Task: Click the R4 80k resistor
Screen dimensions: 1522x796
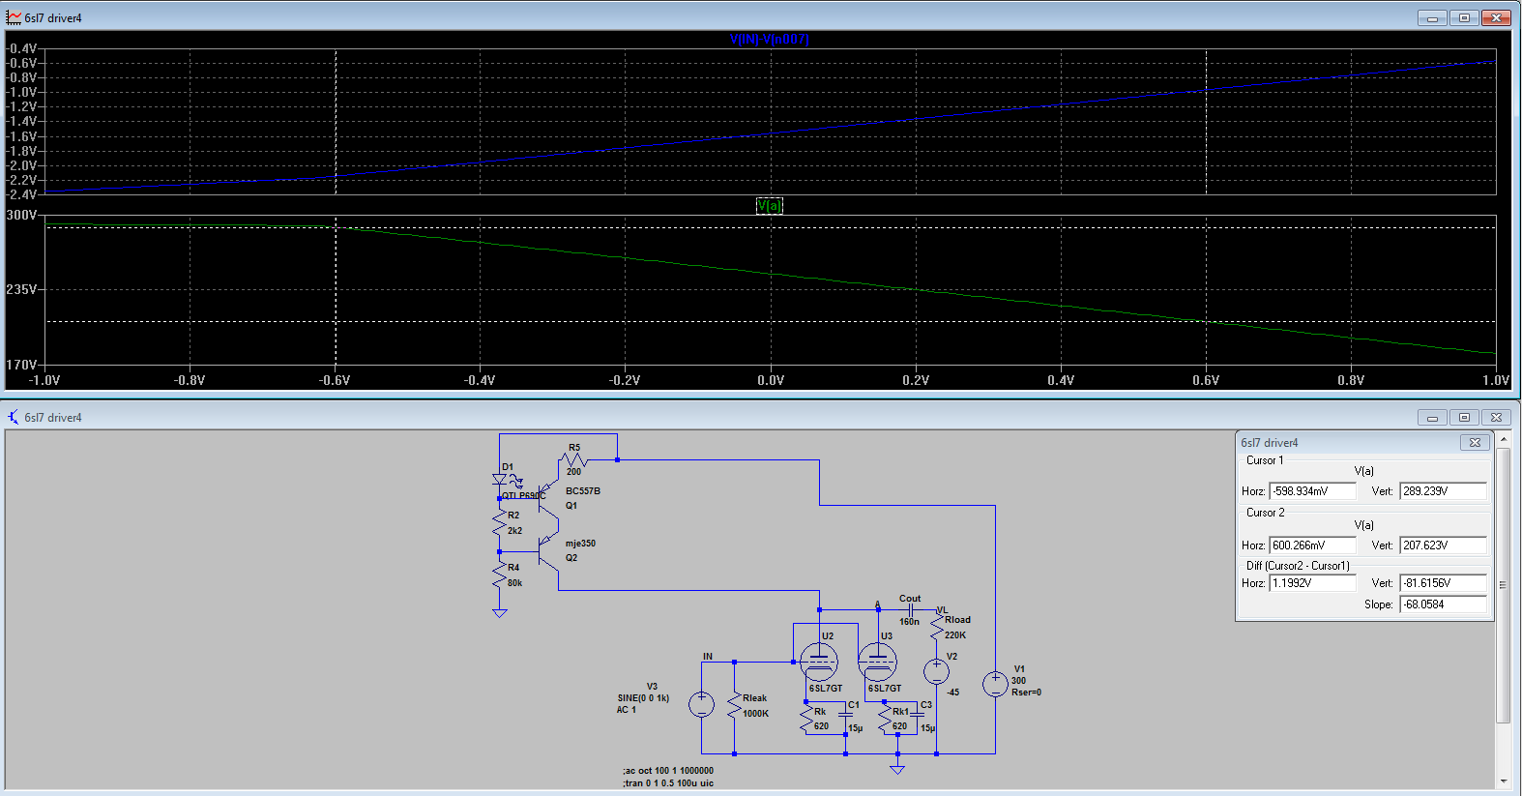Action: (499, 575)
